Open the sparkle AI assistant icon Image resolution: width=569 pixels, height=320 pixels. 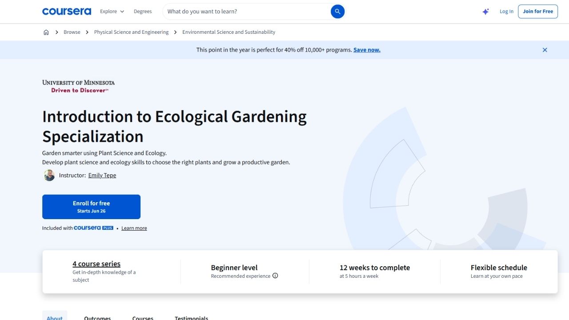[486, 12]
